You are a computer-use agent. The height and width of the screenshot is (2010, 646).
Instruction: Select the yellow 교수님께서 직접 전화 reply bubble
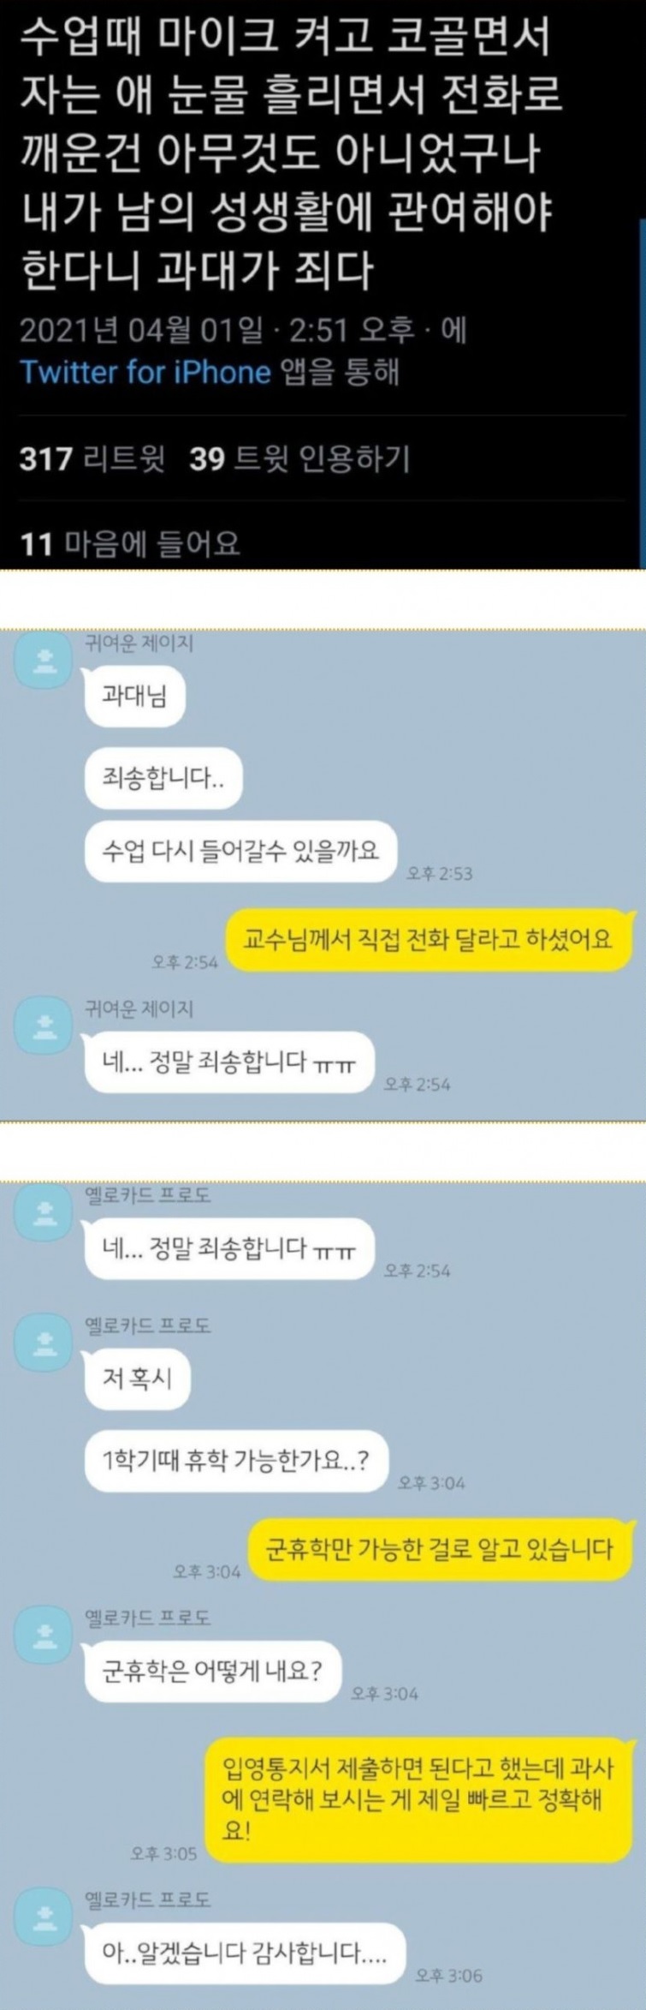click(429, 940)
